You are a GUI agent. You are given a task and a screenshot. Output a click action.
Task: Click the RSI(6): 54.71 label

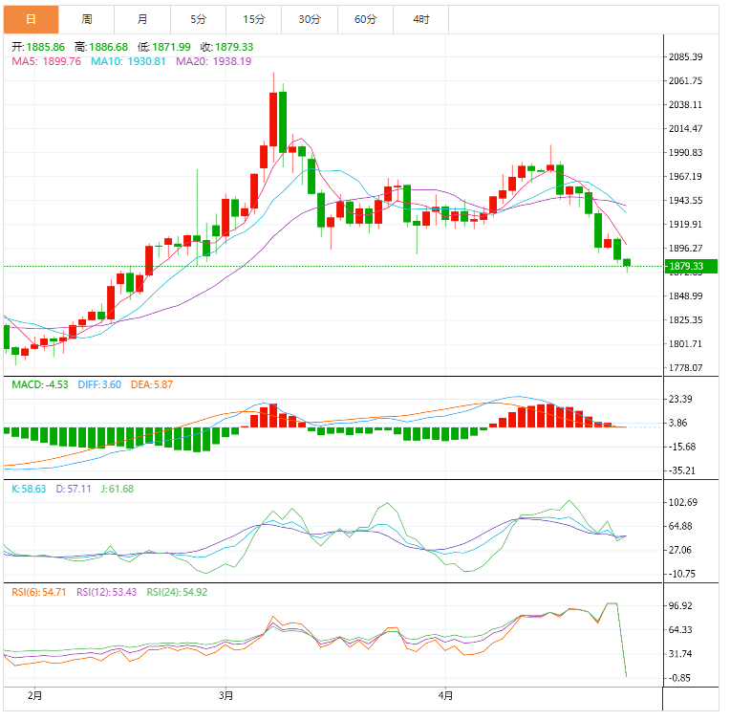click(x=39, y=592)
